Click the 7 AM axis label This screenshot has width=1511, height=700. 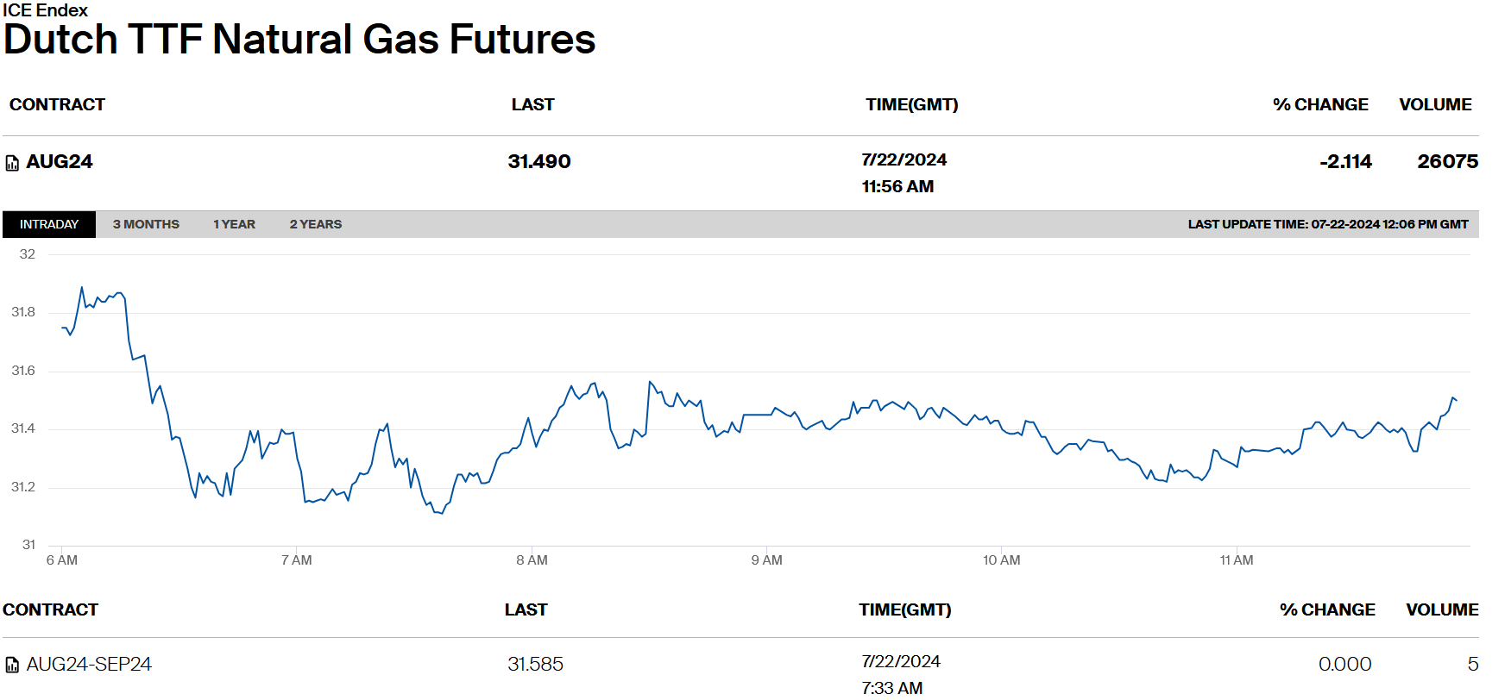coord(296,560)
